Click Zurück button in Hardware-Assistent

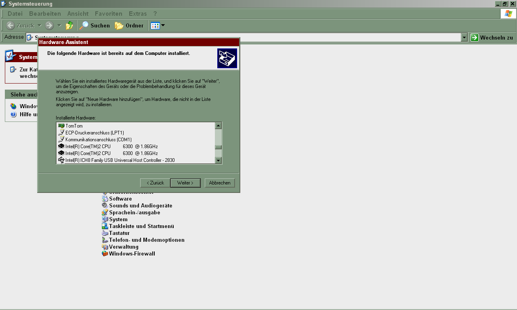click(x=155, y=183)
